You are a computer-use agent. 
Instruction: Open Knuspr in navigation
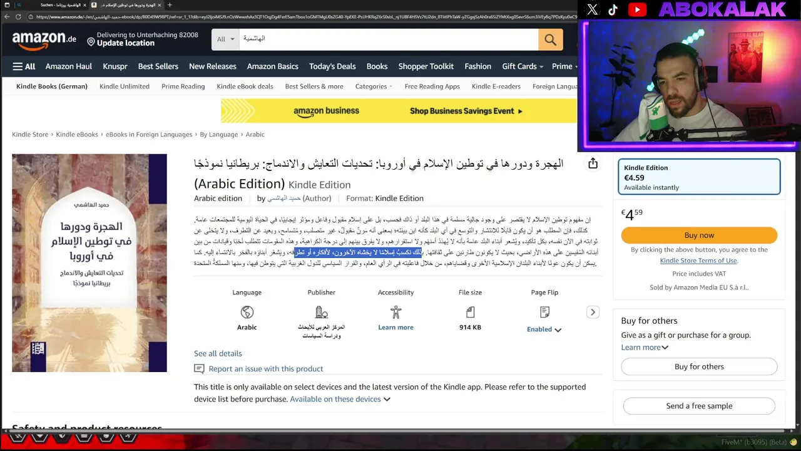click(115, 66)
